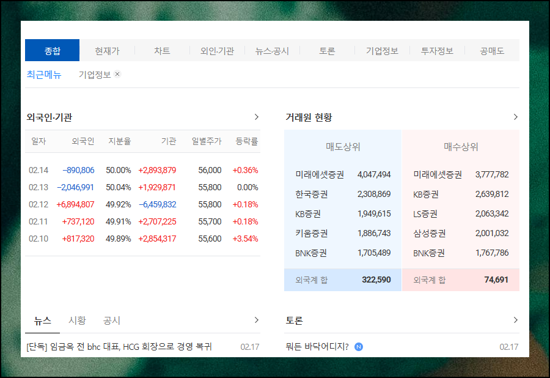Click the 등락률 column header
The image size is (550, 378).
coord(247,141)
